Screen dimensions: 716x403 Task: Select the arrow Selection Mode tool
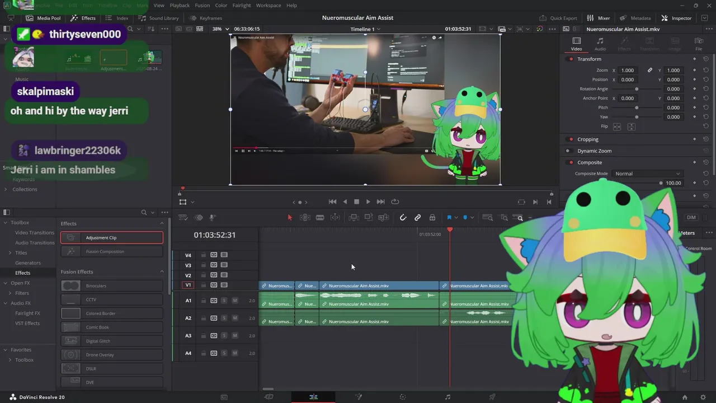(x=290, y=218)
